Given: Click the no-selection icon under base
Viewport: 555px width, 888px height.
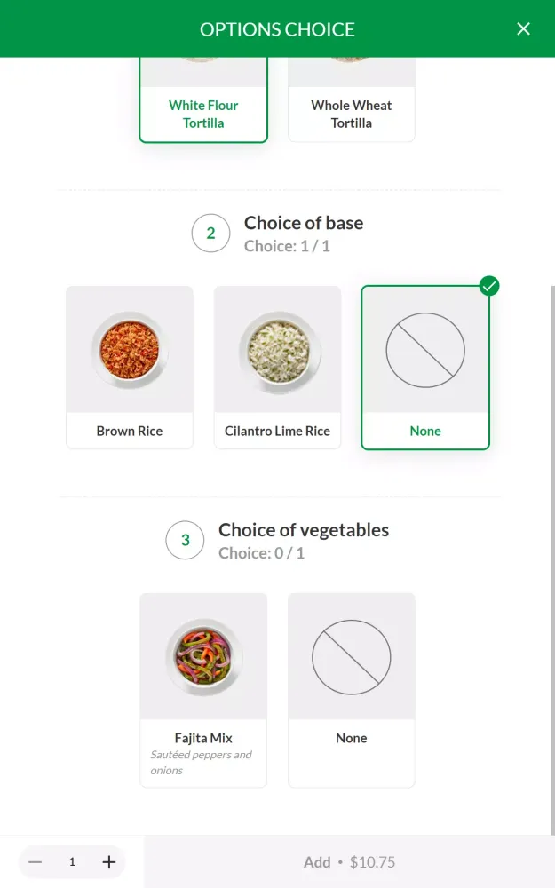Looking at the screenshot, I should tap(425, 350).
